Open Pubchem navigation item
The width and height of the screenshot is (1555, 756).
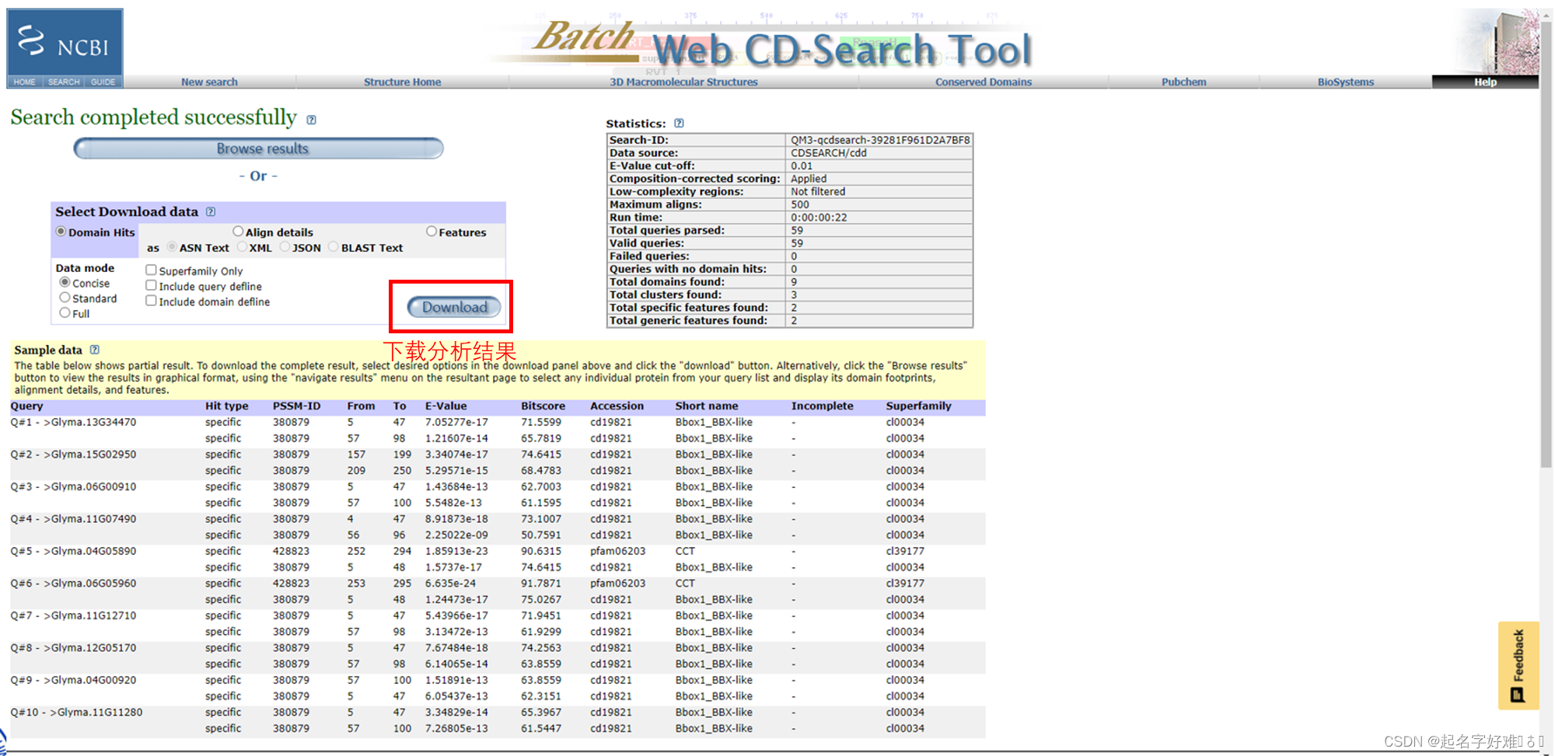[1184, 82]
